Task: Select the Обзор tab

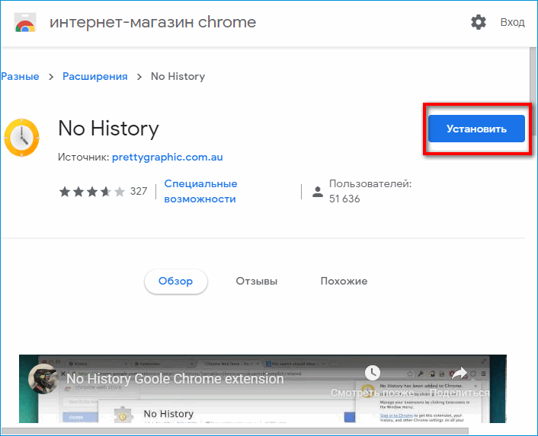Action: point(176,282)
